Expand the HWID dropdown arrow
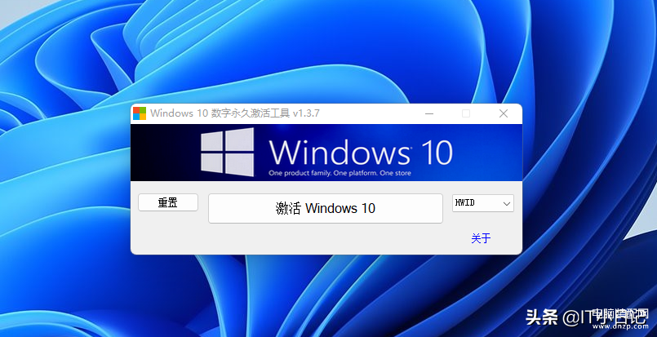The image size is (657, 337). (x=507, y=203)
